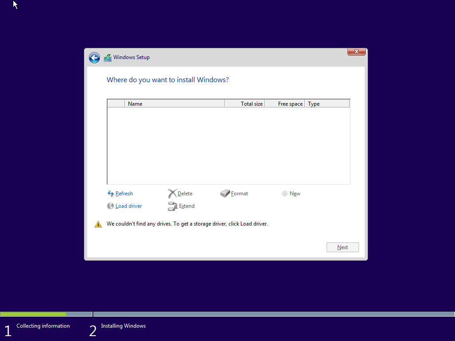Image resolution: width=455 pixels, height=341 pixels.
Task: Go back using the blue arrow button
Action: 94,58
